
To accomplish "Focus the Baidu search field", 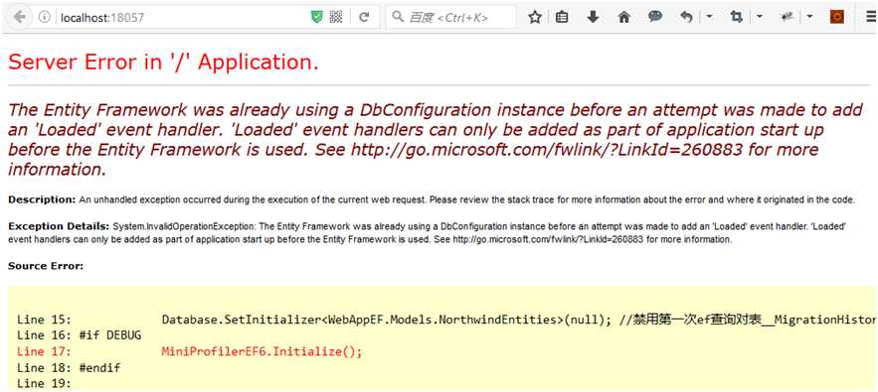I will click(450, 17).
